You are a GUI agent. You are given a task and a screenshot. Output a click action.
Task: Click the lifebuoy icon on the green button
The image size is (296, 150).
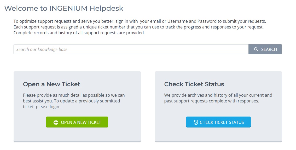point(56,122)
